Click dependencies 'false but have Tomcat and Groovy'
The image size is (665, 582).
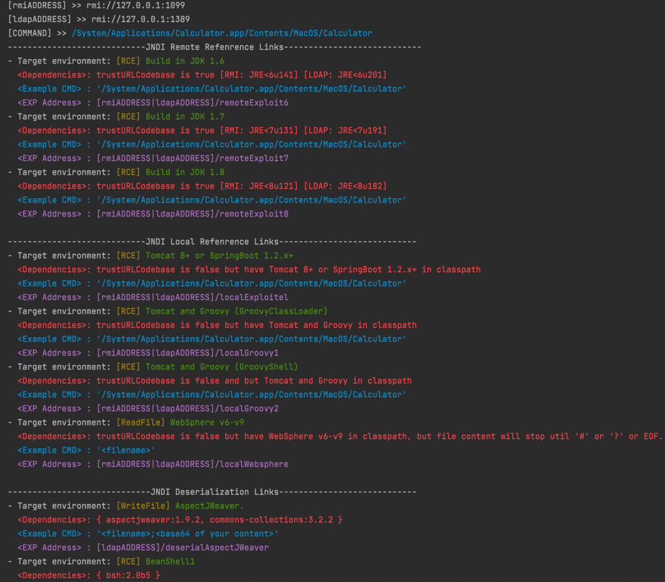click(x=217, y=325)
